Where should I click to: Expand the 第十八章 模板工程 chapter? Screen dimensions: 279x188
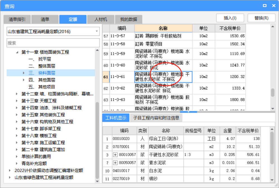16,136
